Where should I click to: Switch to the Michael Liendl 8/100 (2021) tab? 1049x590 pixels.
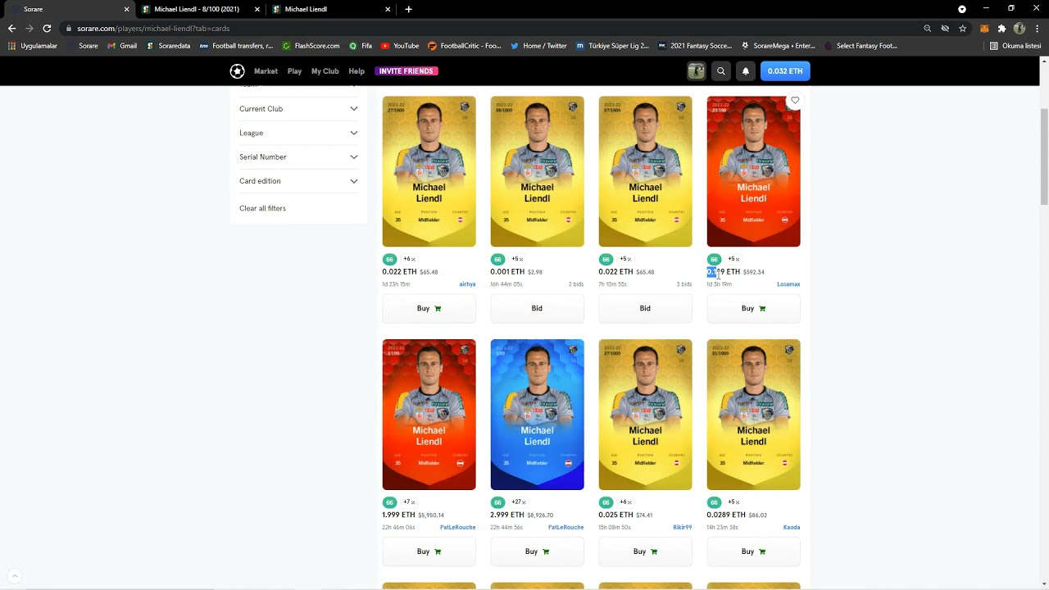(200, 9)
